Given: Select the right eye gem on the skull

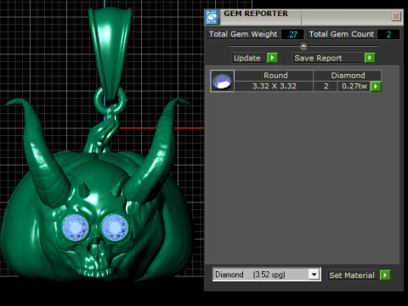Looking at the screenshot, I should (x=116, y=227).
